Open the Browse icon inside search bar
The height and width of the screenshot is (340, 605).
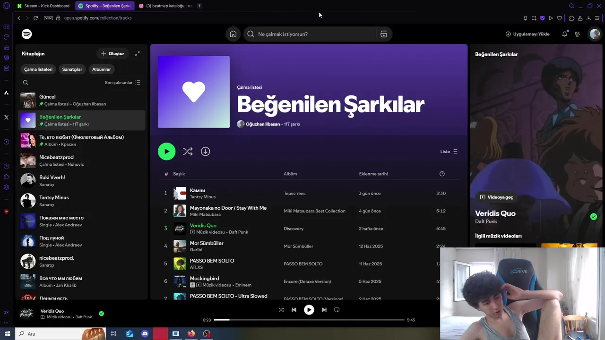(384, 34)
